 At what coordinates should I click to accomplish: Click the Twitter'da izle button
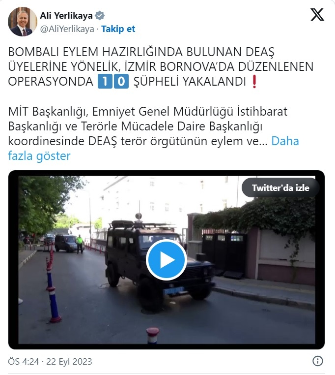point(280,187)
